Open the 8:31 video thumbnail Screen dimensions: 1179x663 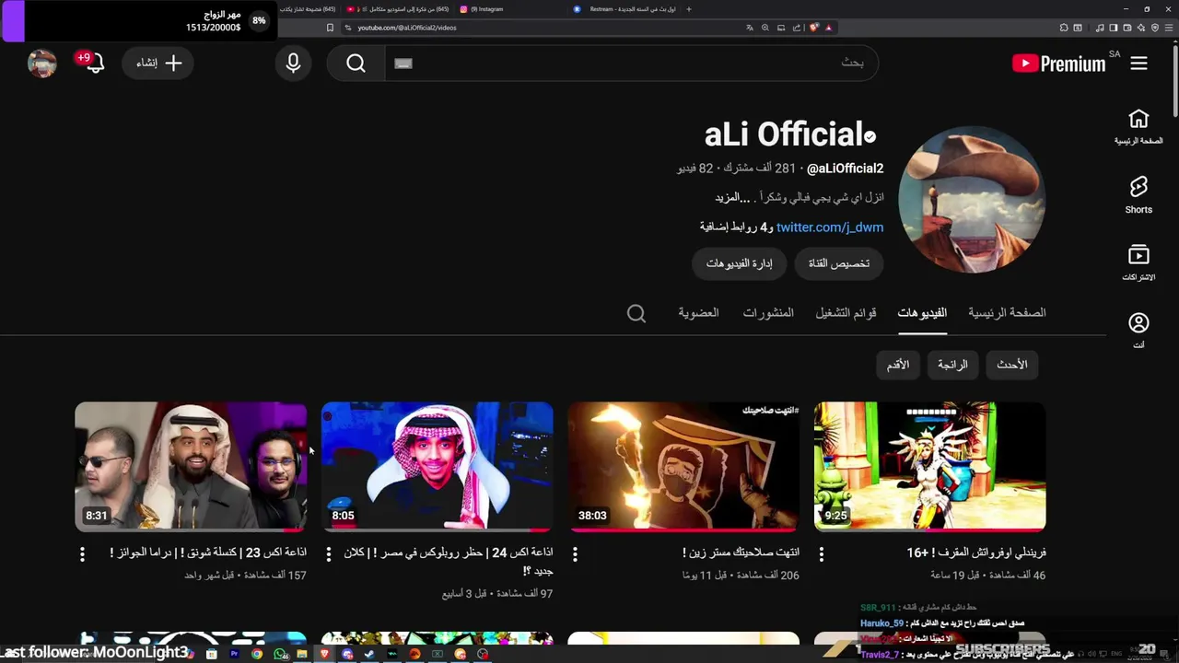191,467
